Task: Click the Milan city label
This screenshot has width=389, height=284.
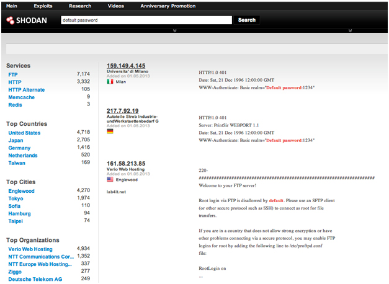Action: pos(121,82)
